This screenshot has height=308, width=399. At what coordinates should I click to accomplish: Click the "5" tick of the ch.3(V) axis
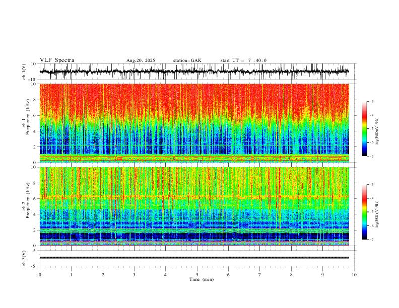click(x=35, y=251)
